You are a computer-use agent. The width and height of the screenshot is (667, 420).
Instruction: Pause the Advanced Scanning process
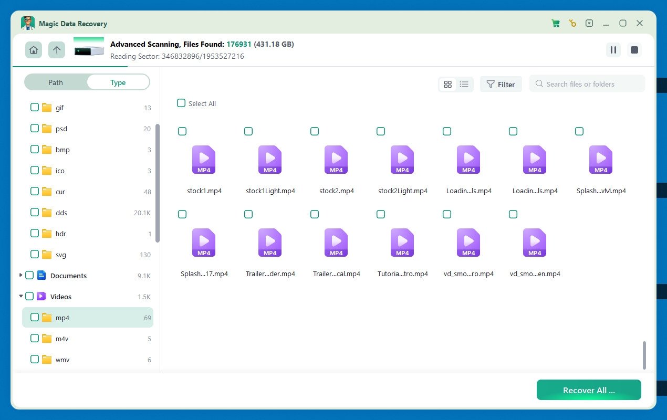613,50
